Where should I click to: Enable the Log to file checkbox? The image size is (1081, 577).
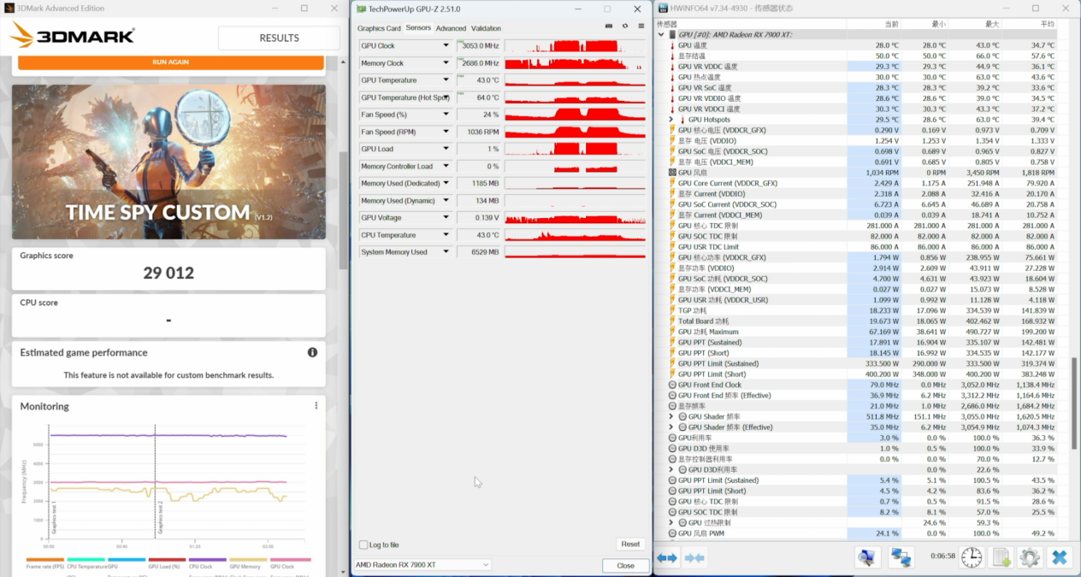364,545
